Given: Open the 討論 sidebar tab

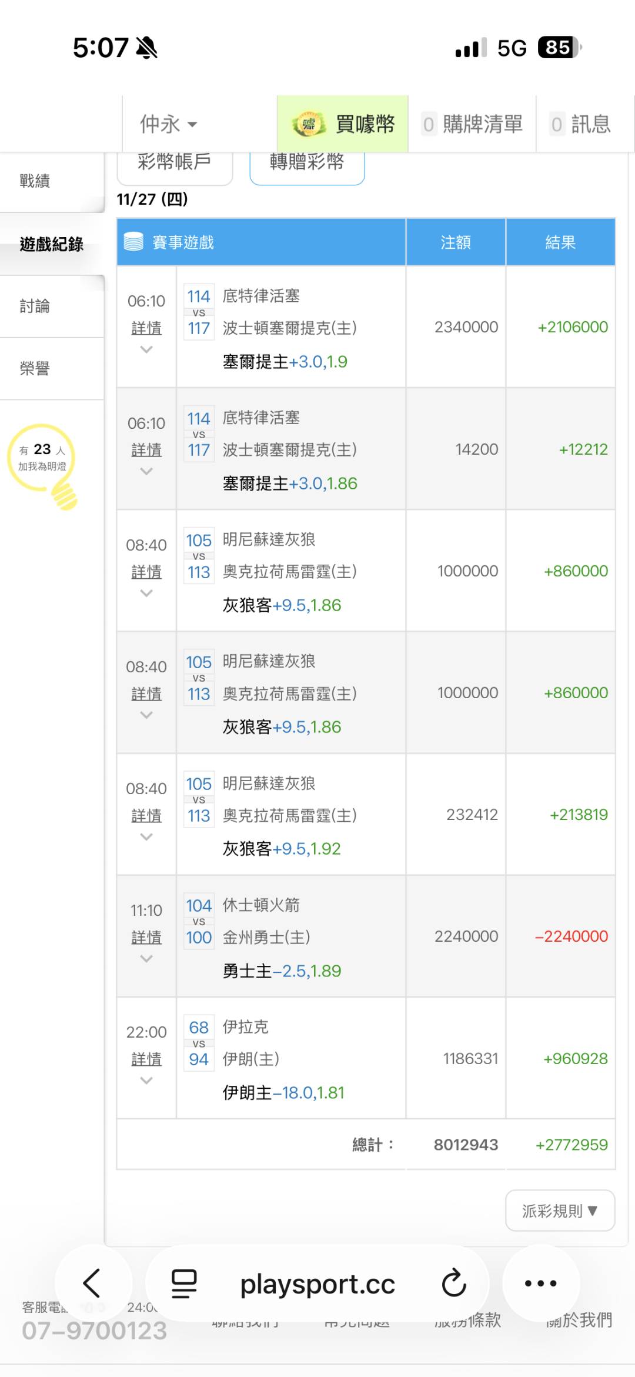Looking at the screenshot, I should 35,306.
